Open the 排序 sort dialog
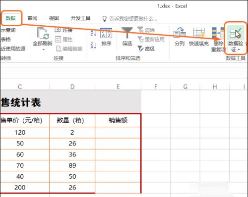 pyautogui.click(x=106, y=37)
